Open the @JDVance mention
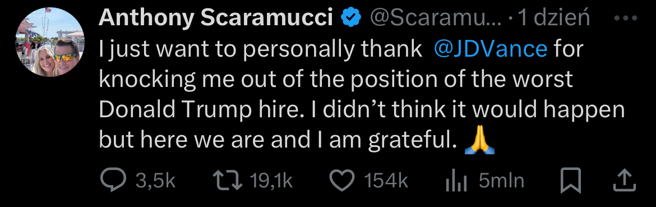The height and width of the screenshot is (207, 656). click(491, 49)
